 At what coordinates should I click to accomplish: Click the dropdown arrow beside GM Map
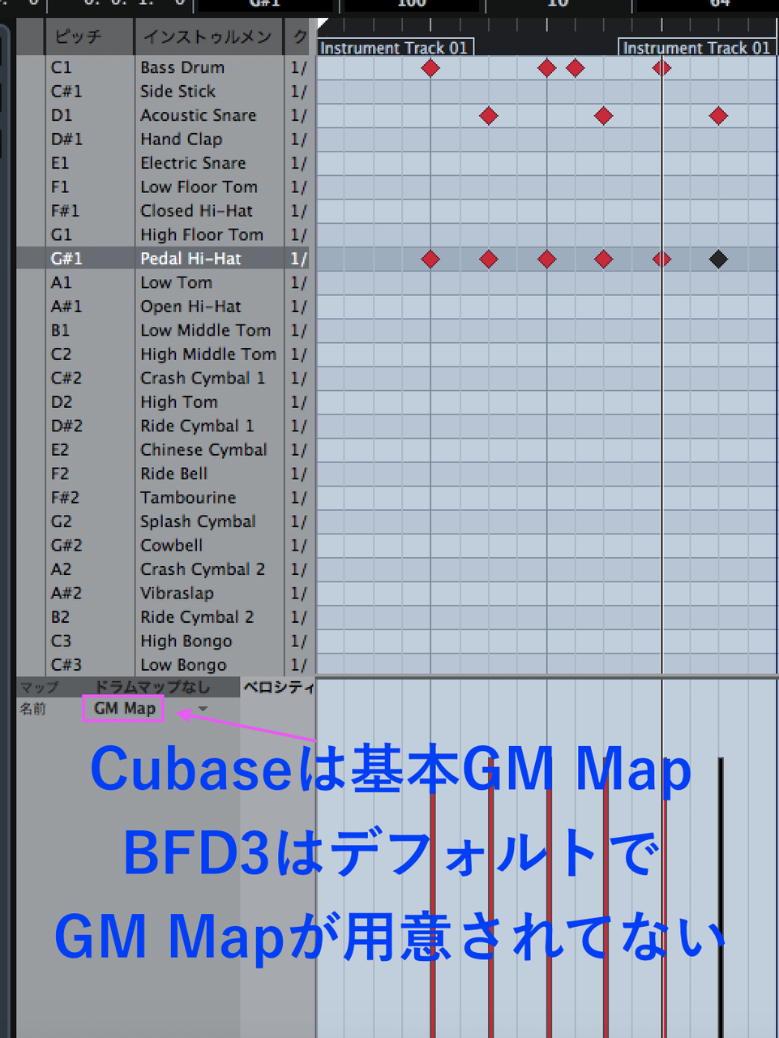coord(202,708)
